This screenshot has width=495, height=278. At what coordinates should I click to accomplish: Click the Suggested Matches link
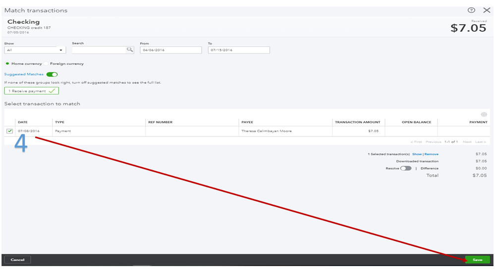[x=24, y=74]
